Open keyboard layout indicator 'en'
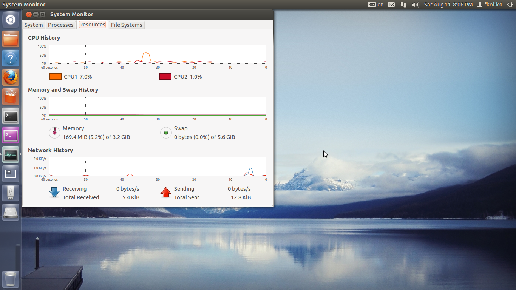The height and width of the screenshot is (290, 516). tap(375, 5)
